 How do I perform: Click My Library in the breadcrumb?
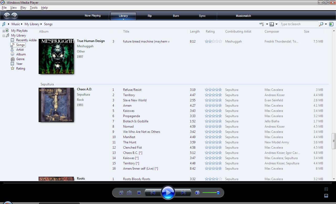[x=32, y=24]
